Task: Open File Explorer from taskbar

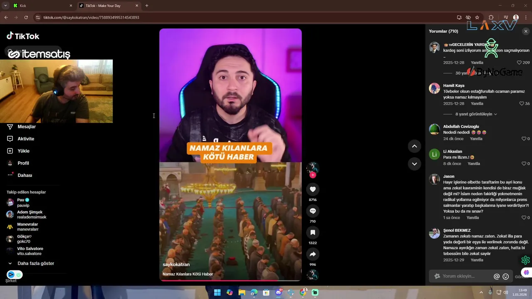Action: [242, 293]
